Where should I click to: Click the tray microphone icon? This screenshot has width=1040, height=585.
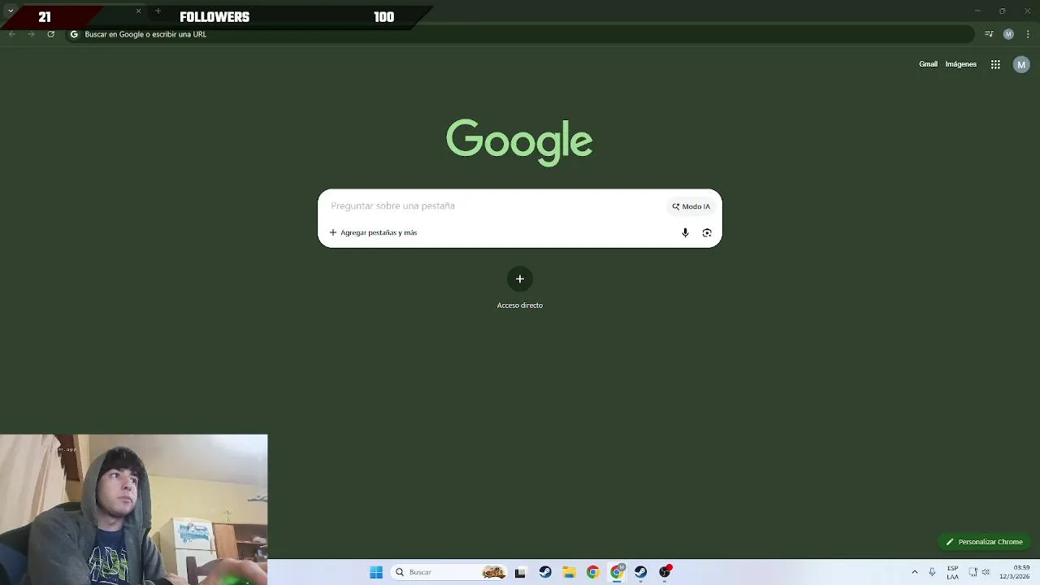(x=932, y=572)
